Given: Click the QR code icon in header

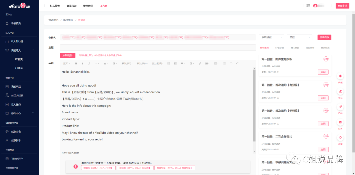Looking at the screenshot, I should pos(308,6).
